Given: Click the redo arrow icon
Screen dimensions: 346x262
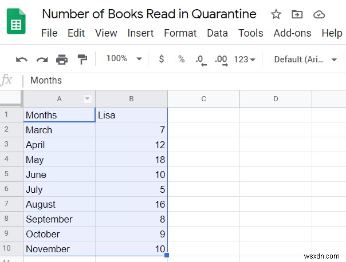Looking at the screenshot, I should click(42, 59).
